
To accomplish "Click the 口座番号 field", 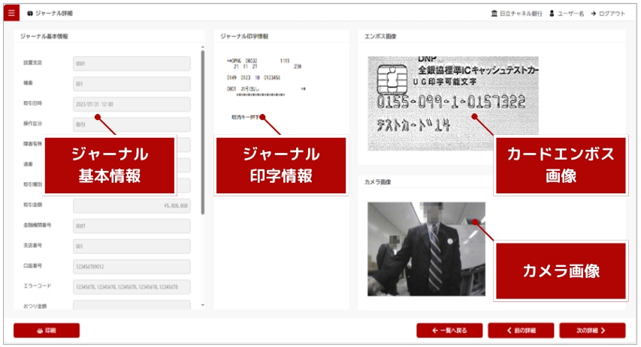I will click(x=132, y=266).
